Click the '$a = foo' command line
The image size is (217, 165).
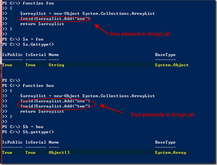[23, 39]
